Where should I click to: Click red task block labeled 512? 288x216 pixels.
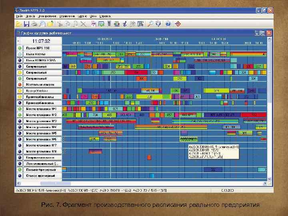click(x=254, y=115)
